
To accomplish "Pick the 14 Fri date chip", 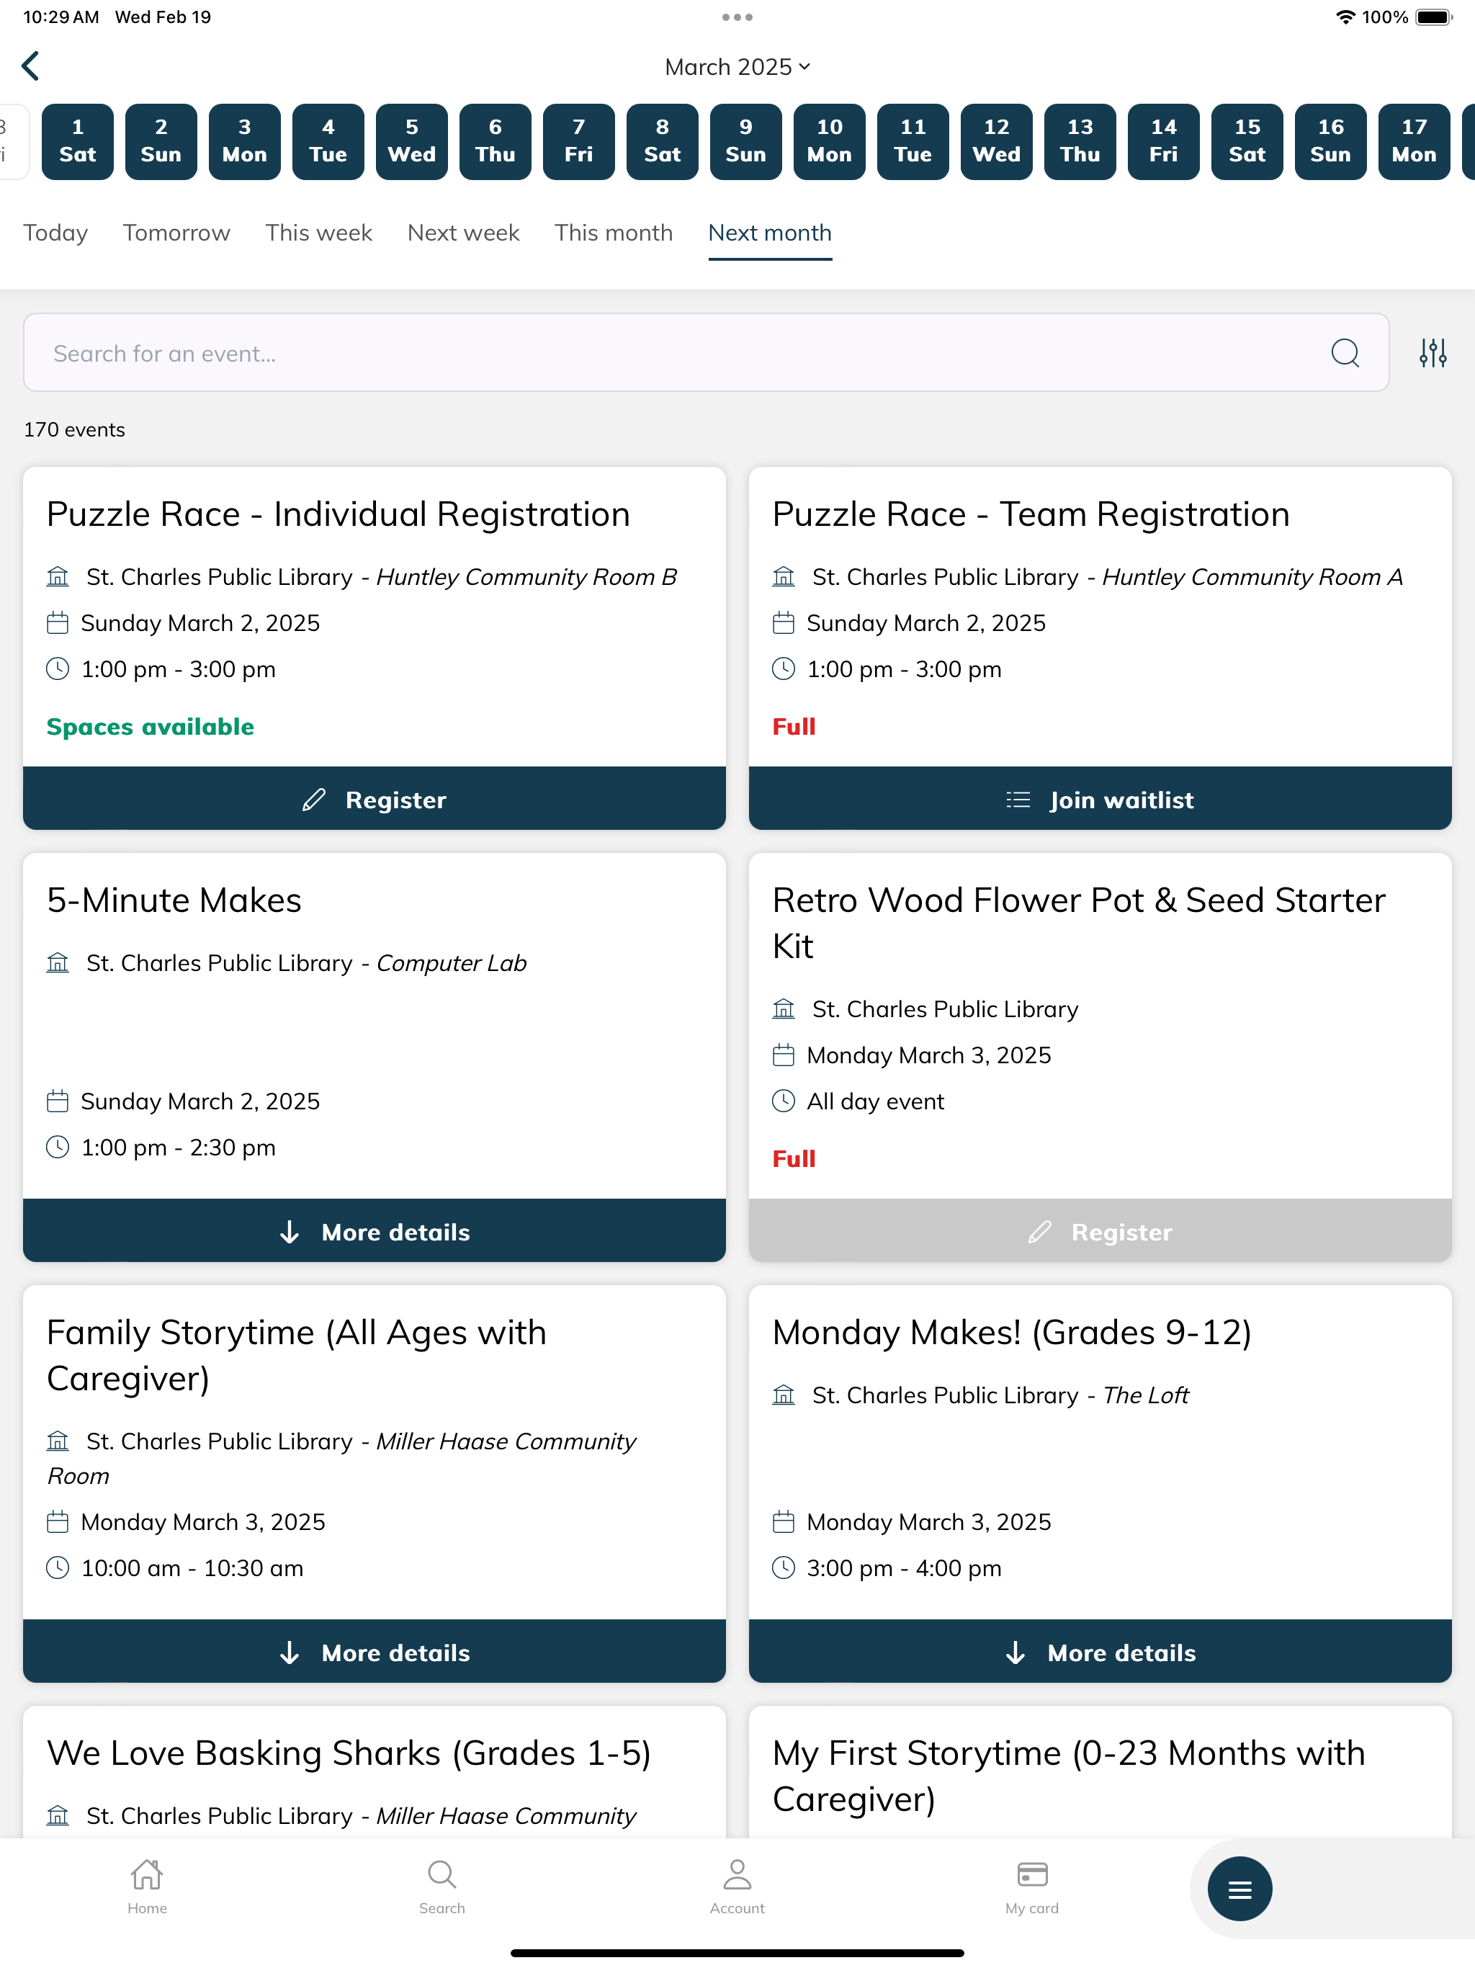I will coord(1164,141).
